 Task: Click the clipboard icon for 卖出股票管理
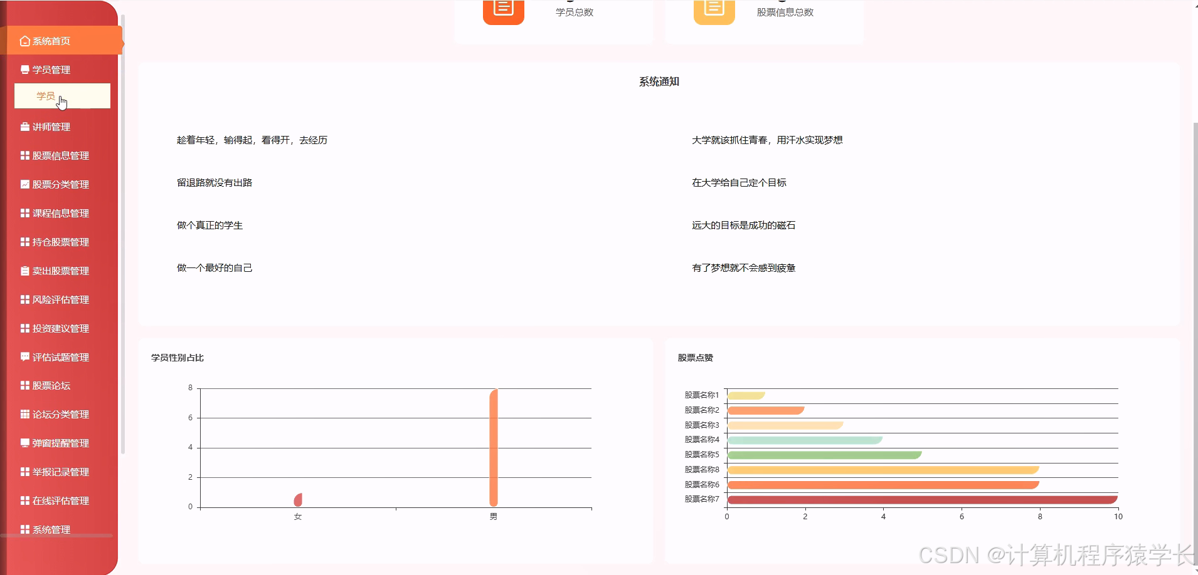[x=25, y=271]
